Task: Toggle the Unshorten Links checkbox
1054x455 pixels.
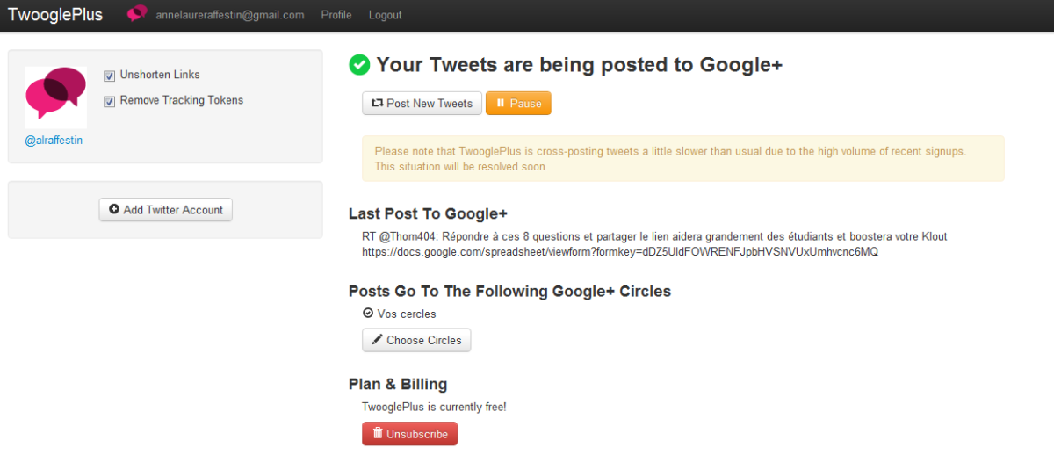Action: [x=110, y=76]
